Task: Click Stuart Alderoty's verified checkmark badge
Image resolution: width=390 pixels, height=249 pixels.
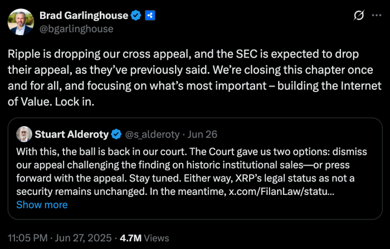Action: (x=116, y=134)
